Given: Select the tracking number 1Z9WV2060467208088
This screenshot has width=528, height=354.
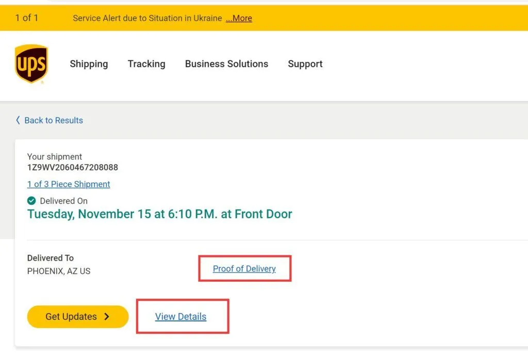Looking at the screenshot, I should pyautogui.click(x=73, y=167).
